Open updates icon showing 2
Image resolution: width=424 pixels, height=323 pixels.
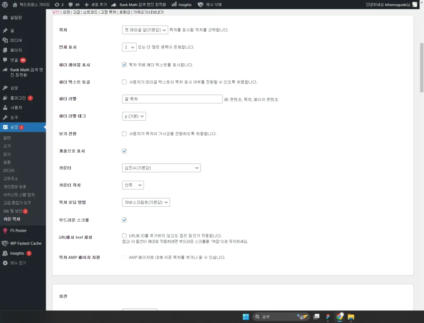57,5
